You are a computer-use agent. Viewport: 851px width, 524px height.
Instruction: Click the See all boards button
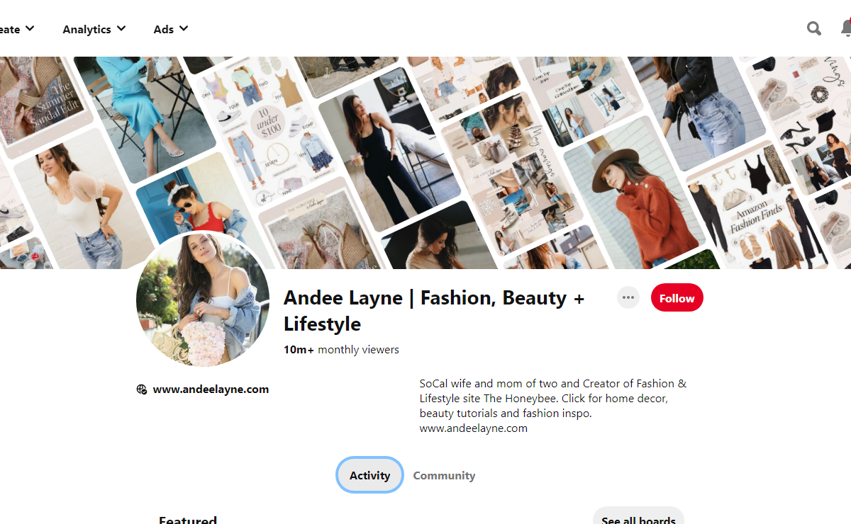click(x=638, y=519)
